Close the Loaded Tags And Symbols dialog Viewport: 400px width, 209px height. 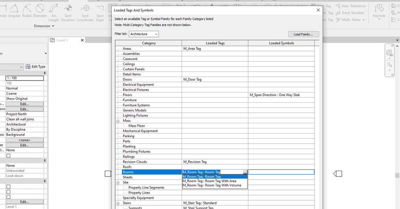point(318,10)
